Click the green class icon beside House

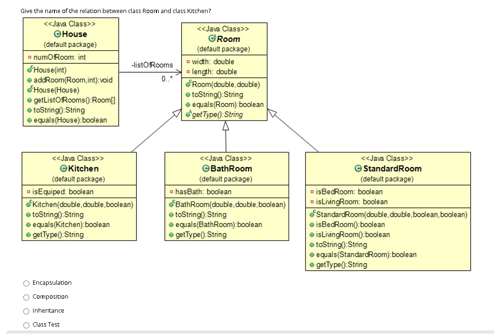[57, 33]
